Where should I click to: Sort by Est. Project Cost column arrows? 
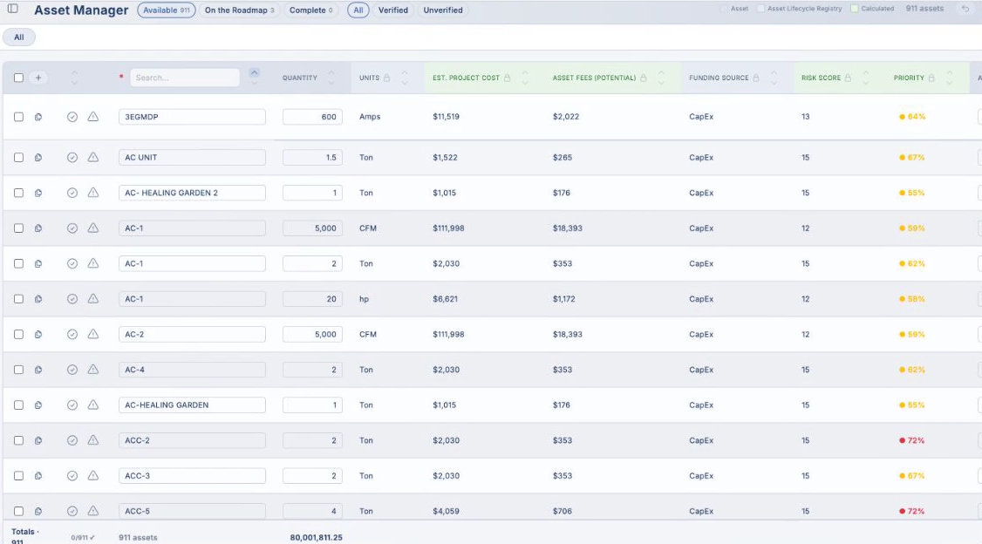(x=525, y=78)
